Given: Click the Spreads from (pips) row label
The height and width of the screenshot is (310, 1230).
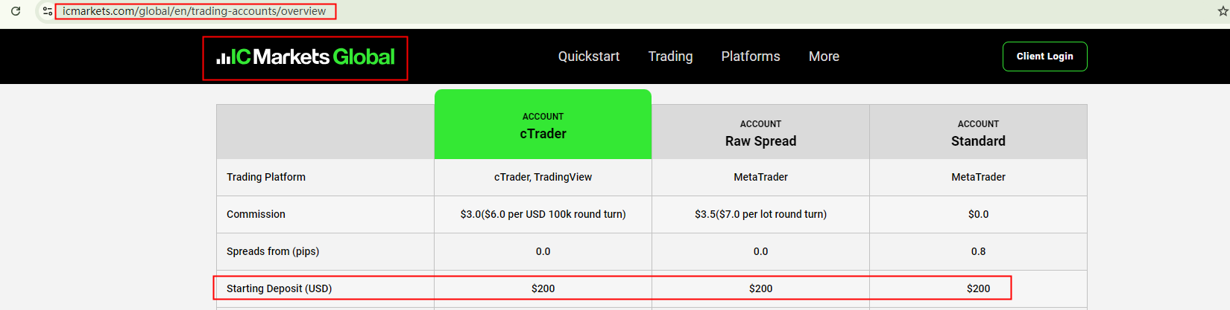Looking at the screenshot, I should [x=273, y=251].
